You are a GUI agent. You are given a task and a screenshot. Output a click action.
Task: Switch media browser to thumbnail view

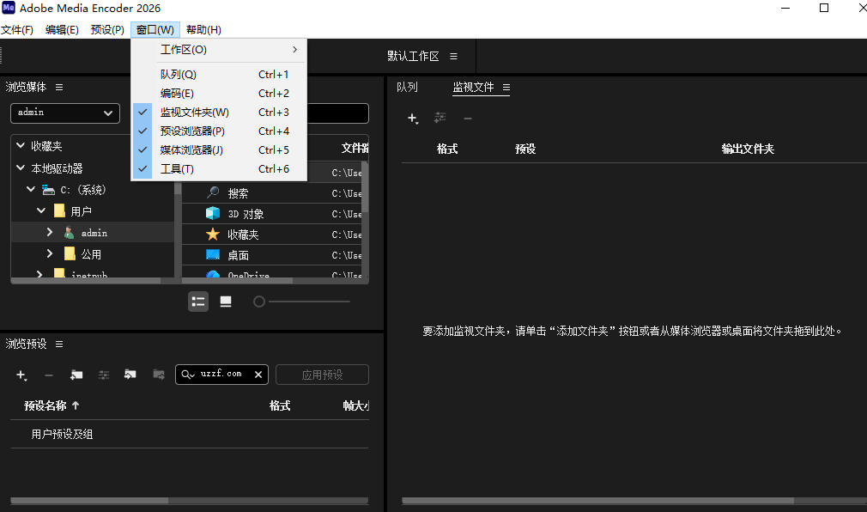226,302
